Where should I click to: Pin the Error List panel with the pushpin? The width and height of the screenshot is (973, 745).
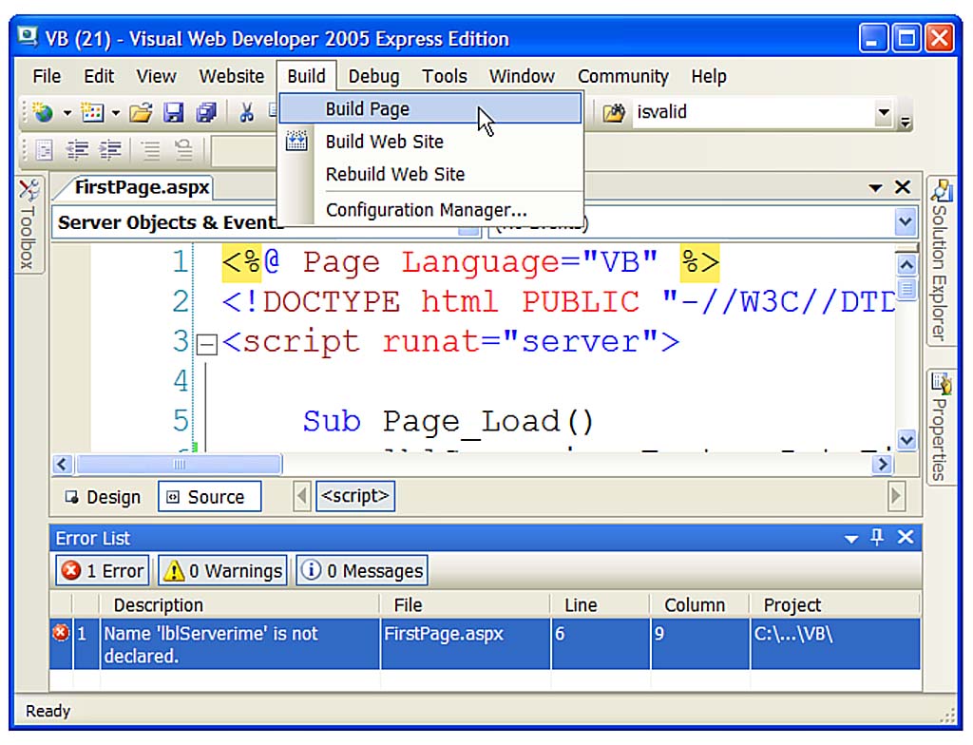tap(877, 537)
